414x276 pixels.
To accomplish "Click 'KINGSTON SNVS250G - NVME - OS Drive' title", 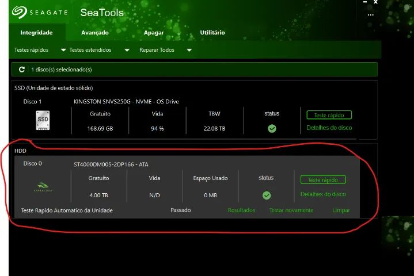I will click(126, 102).
